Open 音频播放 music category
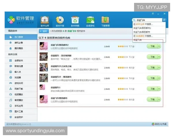The image size is (173, 138). (21, 100)
